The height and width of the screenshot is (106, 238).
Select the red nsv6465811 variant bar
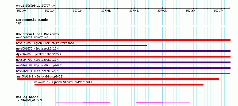[x=123, y=74]
